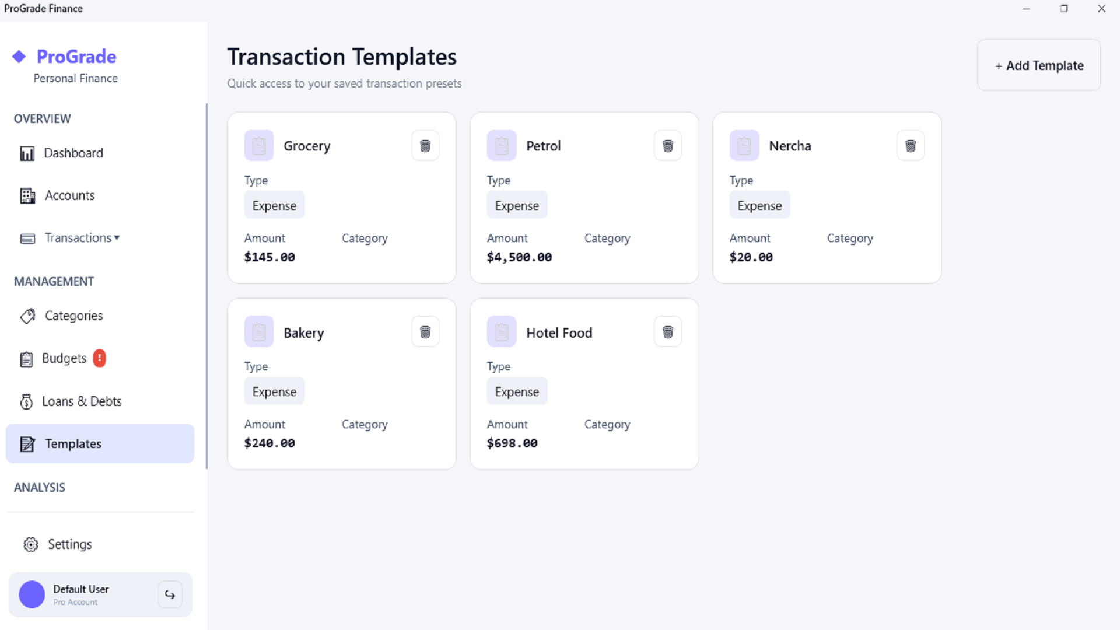Open the Dashboard via its chart icon

pos(27,153)
